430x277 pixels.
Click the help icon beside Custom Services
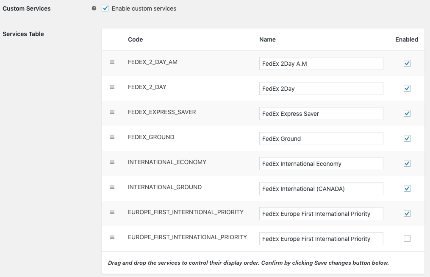(x=94, y=8)
